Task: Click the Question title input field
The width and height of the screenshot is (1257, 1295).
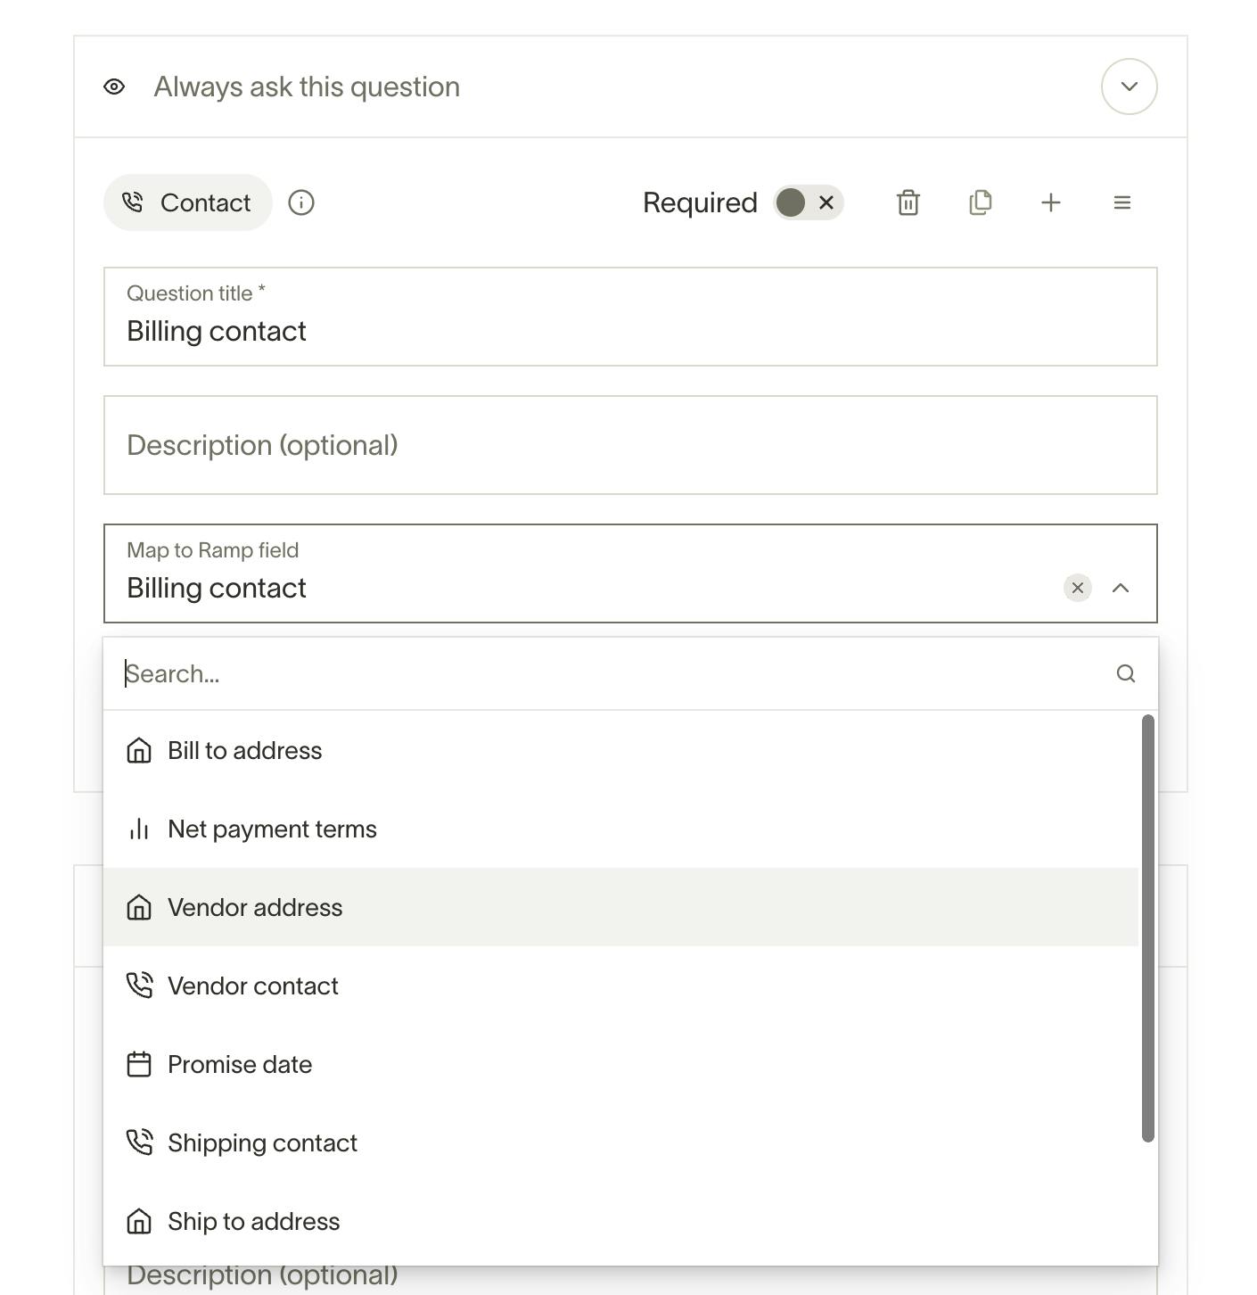Action: [629, 331]
